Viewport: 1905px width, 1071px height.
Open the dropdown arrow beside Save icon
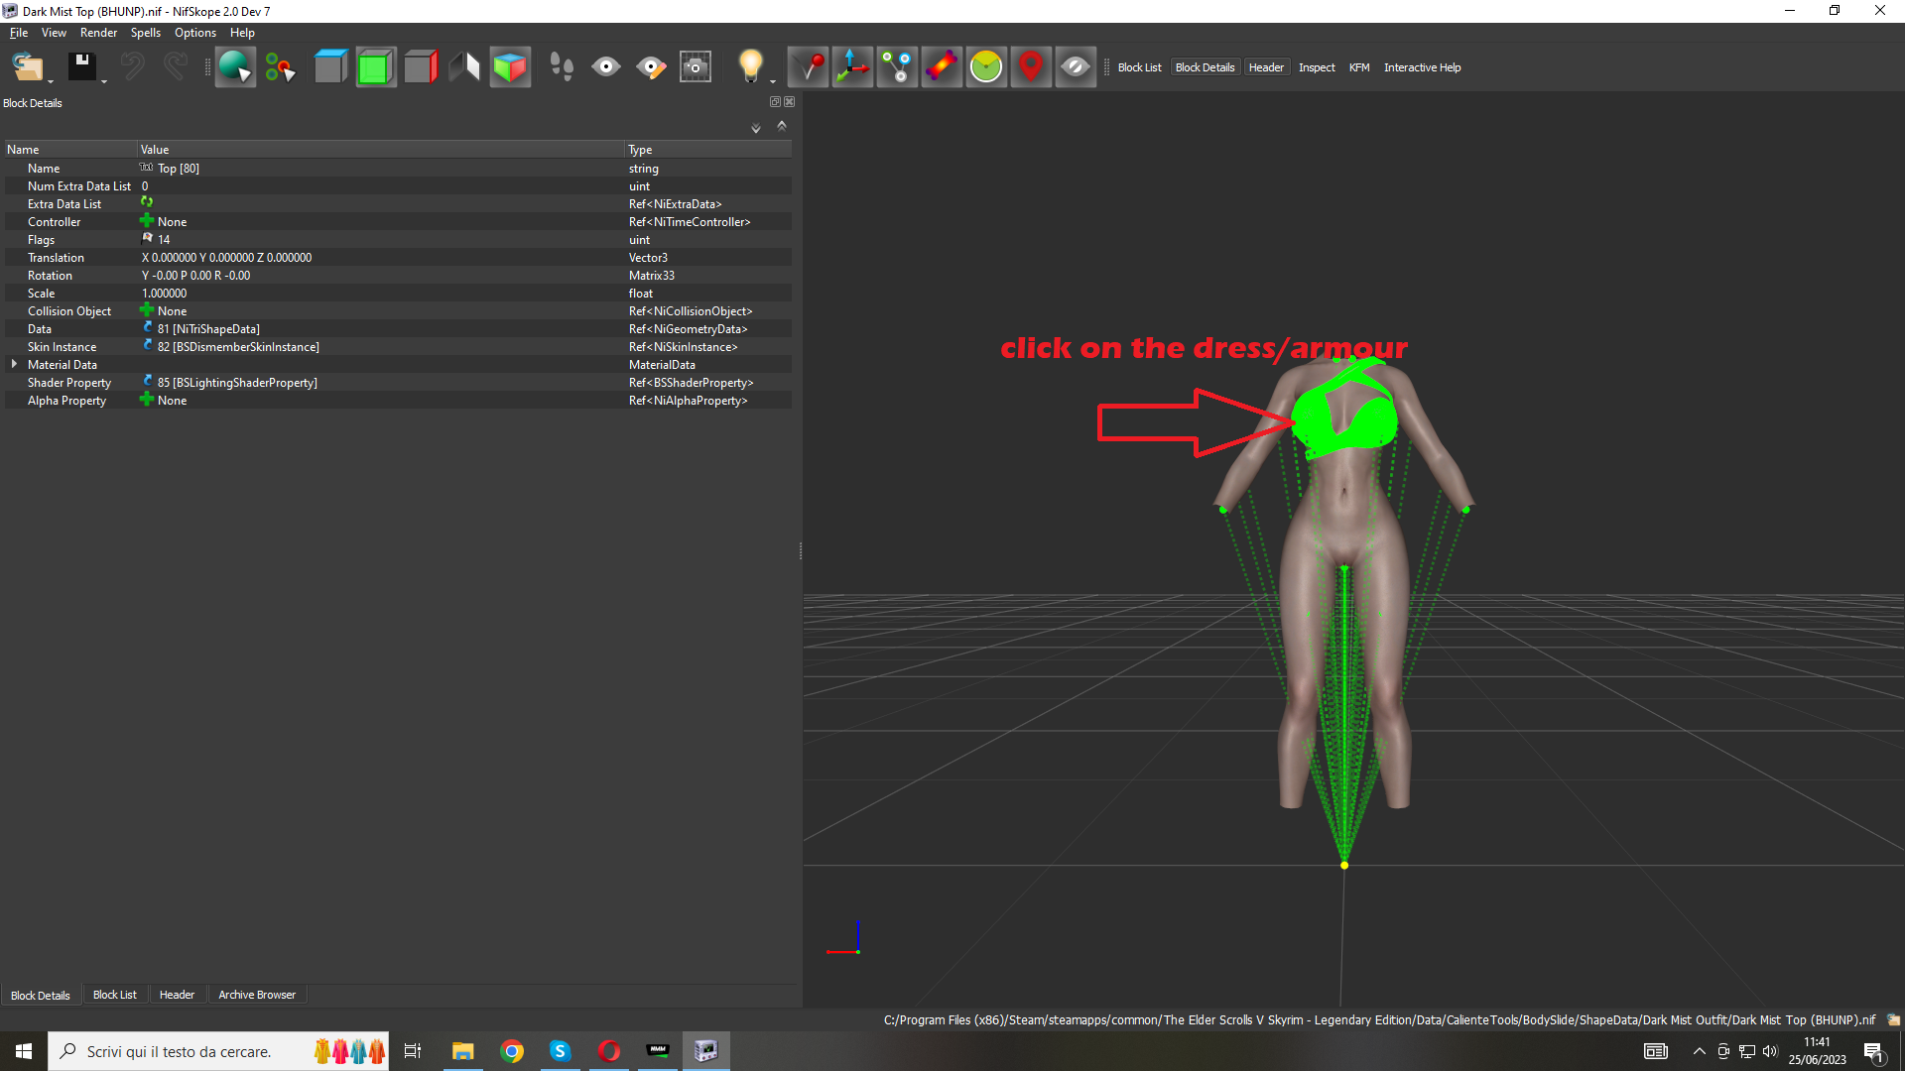pos(104,81)
